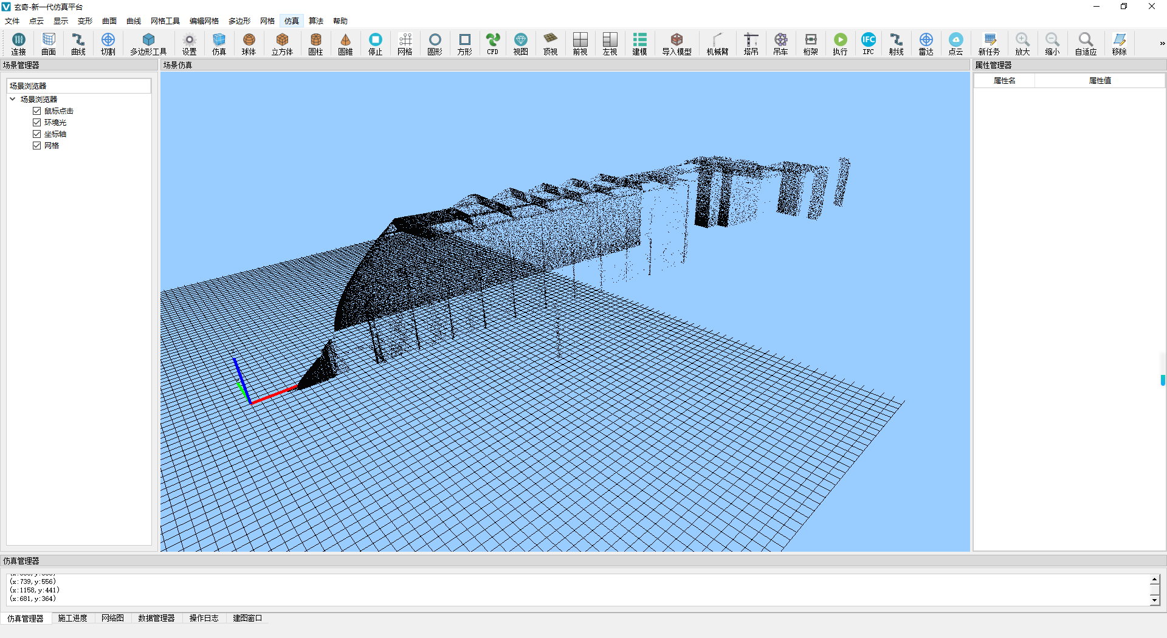Open the 算法 algorithm menu
This screenshot has width=1167, height=638.
click(x=316, y=21)
